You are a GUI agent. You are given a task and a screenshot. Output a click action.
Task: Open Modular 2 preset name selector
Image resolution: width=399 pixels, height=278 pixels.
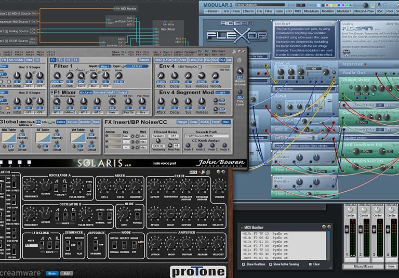tap(260, 5)
